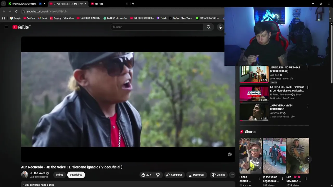
Task: Click the Shorts section logo icon
Action: [242, 132]
